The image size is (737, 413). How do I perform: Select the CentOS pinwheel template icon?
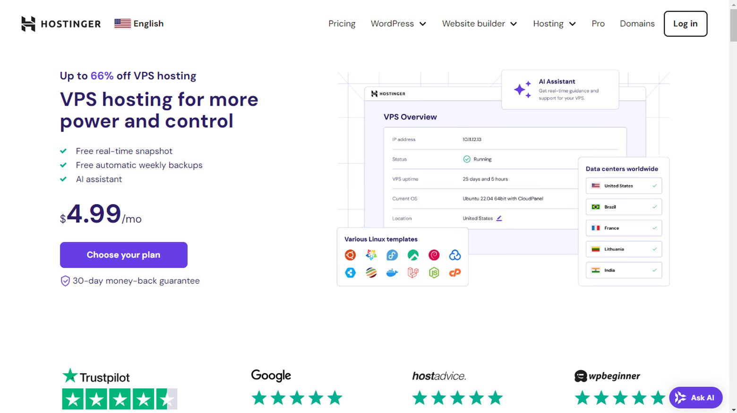coord(371,255)
